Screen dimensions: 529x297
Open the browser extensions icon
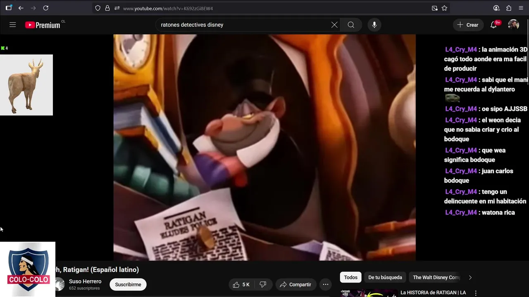(509, 8)
